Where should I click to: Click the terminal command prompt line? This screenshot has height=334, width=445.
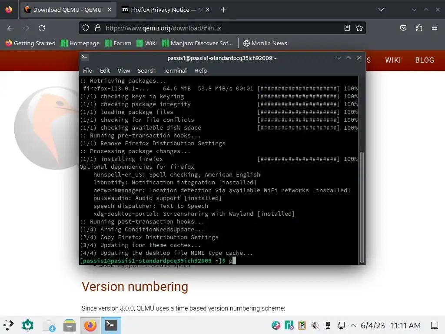[219, 261]
